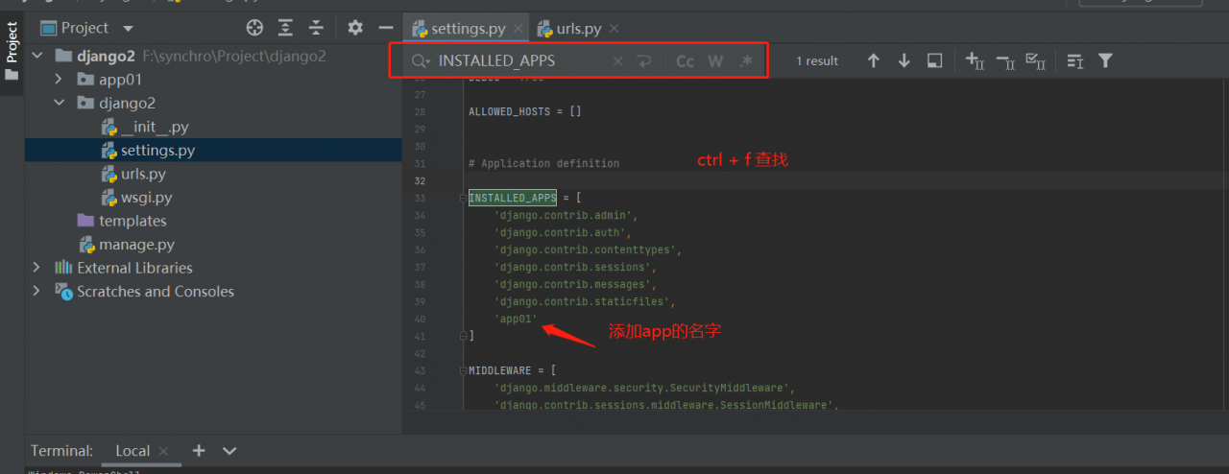Open terminal sessions dropdown chevron
The height and width of the screenshot is (474, 1229).
pos(229,450)
